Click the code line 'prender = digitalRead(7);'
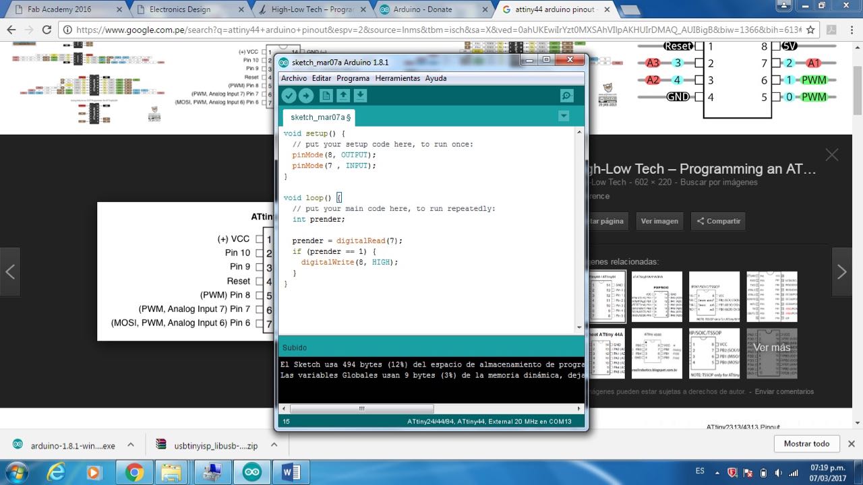The image size is (863, 485). 347,240
